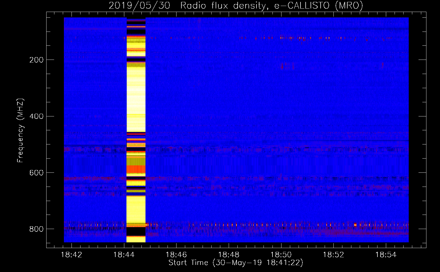Viewport: 440px width, 272px height.
Task: Click the 18:46 time tick label
Action: pyautogui.click(x=176, y=255)
